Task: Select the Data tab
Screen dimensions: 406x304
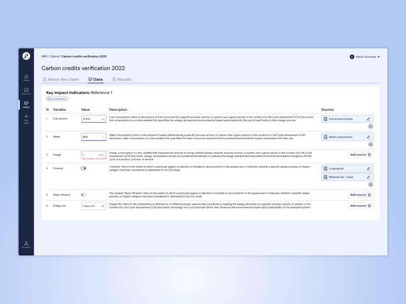Action: pos(95,79)
